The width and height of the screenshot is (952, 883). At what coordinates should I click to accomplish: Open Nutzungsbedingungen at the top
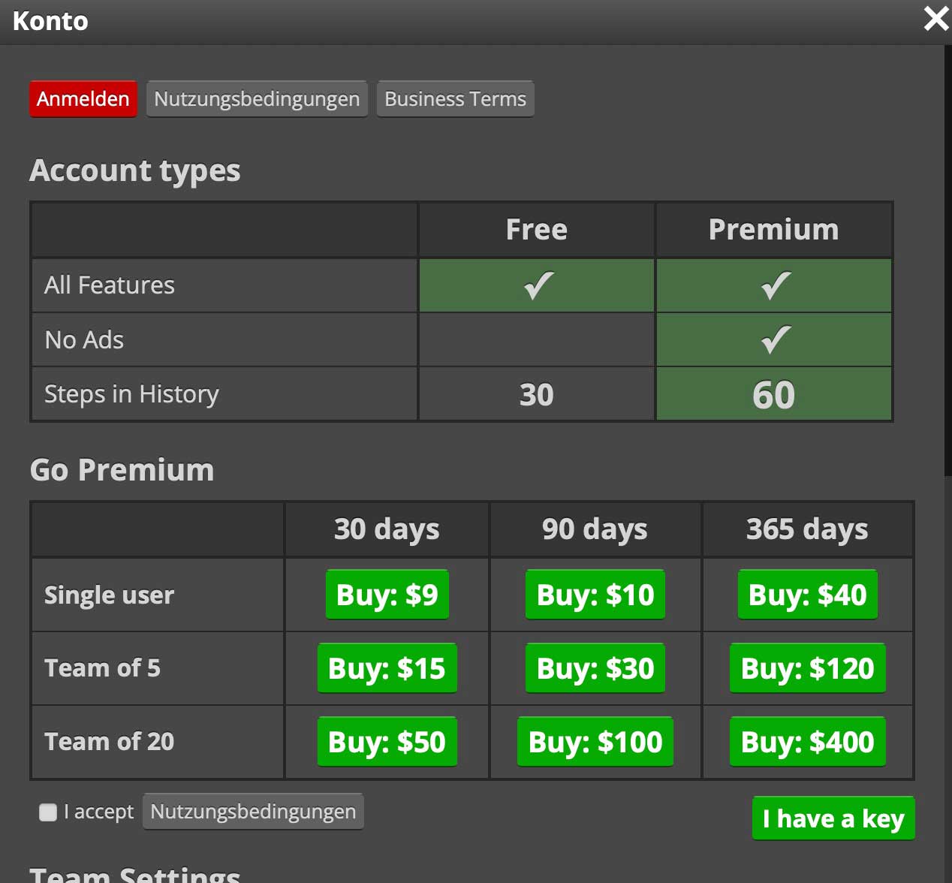[257, 99]
